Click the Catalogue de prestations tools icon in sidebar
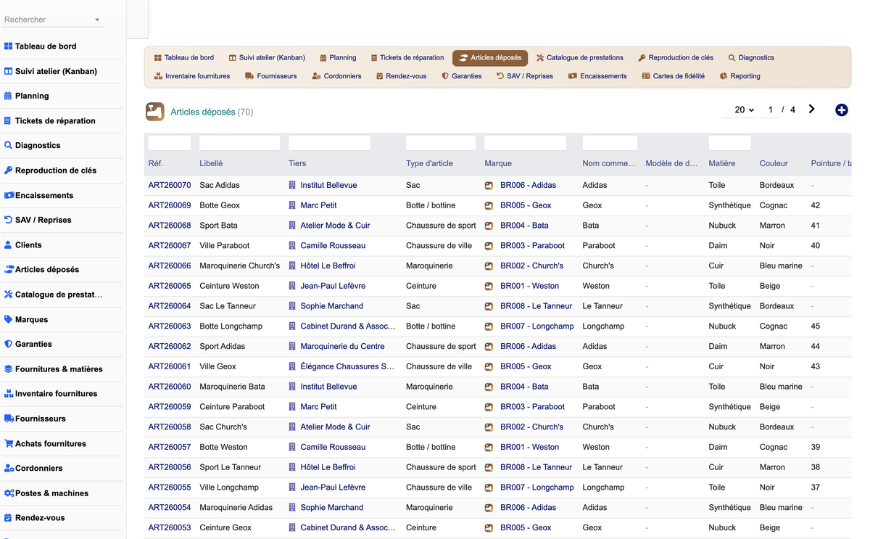870x539 pixels. (x=9, y=295)
